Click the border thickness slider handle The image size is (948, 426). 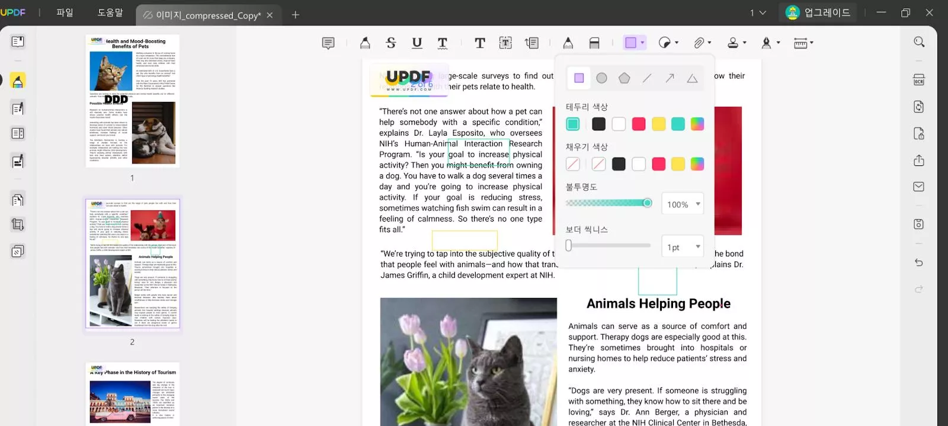pyautogui.click(x=569, y=245)
